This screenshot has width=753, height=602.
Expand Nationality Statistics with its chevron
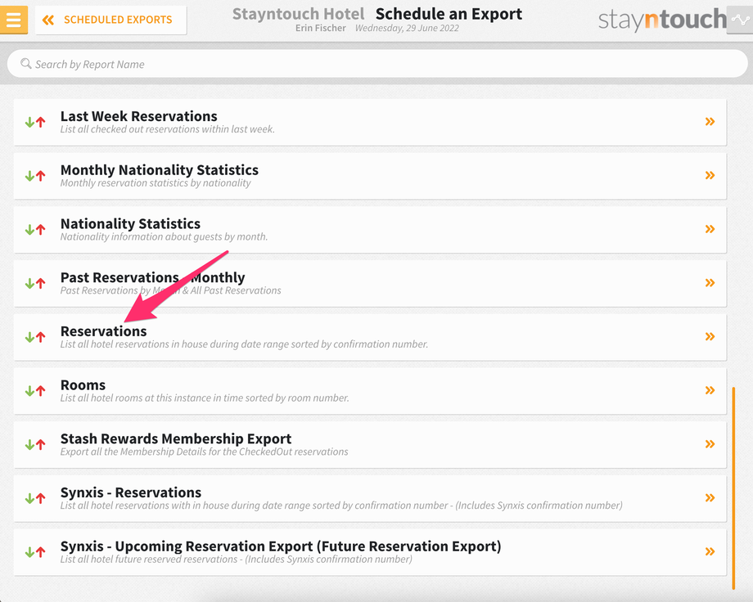pos(710,229)
